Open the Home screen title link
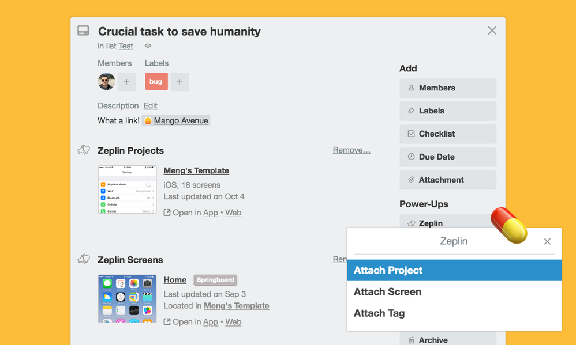This screenshot has width=576, height=345. tap(175, 280)
